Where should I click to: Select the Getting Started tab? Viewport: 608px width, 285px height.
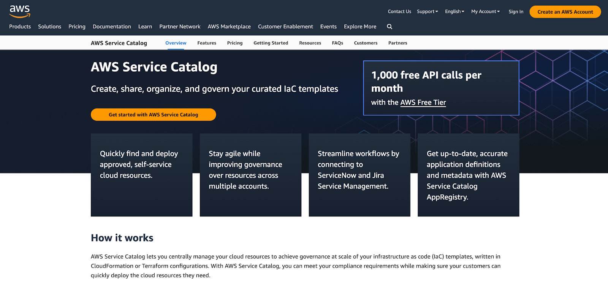coord(271,43)
